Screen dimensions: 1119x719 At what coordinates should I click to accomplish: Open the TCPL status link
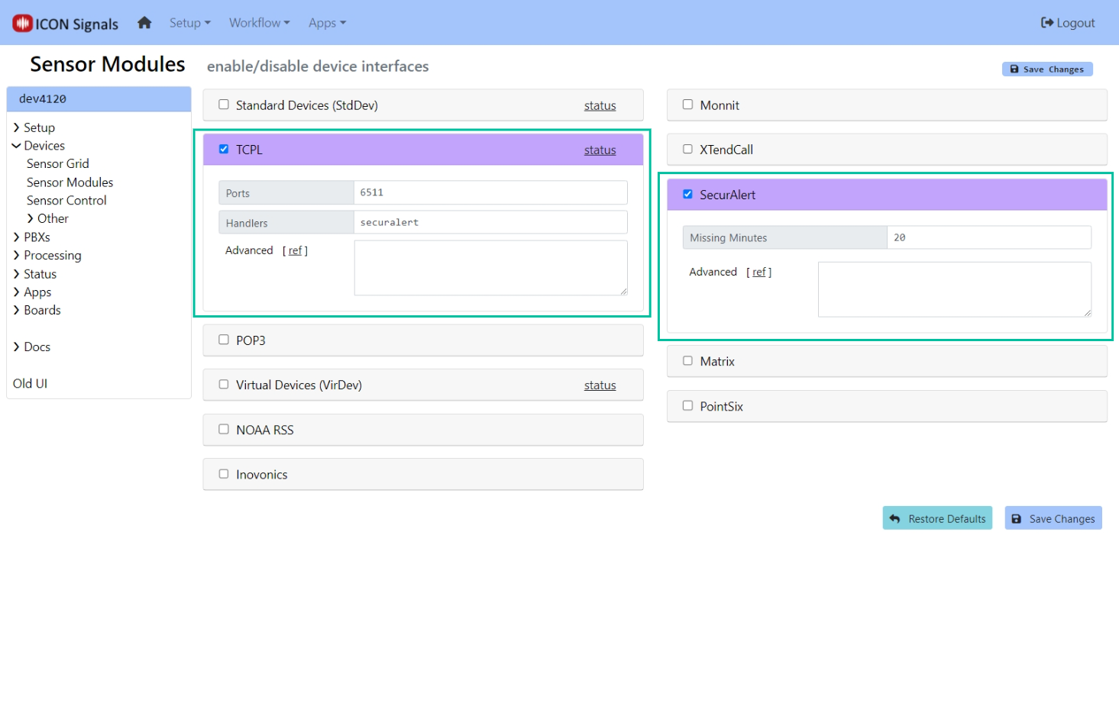[600, 150]
